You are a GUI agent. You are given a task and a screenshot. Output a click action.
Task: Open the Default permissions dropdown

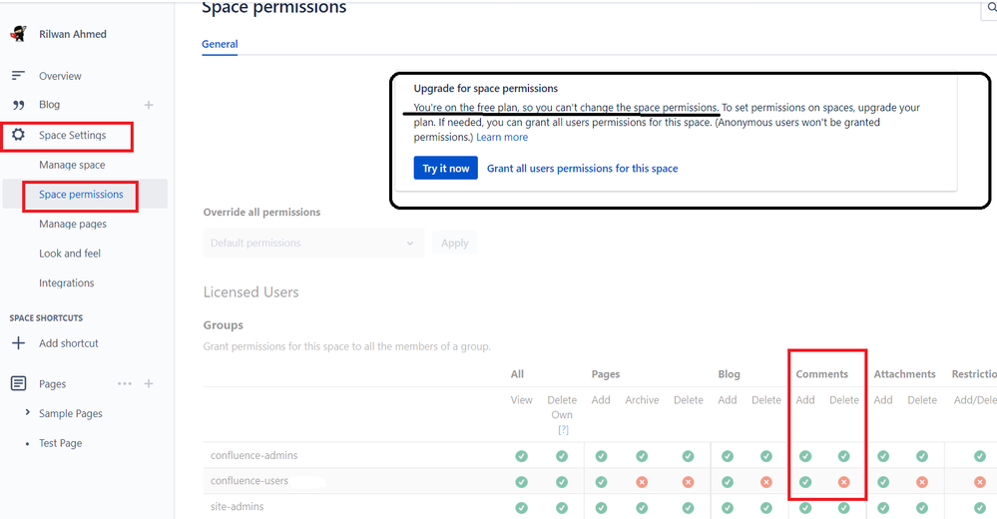point(313,243)
